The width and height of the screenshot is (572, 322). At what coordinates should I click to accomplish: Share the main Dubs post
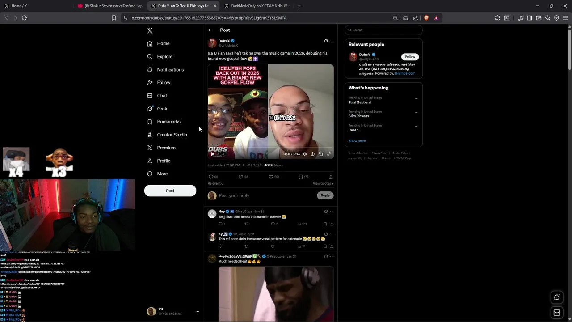pyautogui.click(x=331, y=177)
